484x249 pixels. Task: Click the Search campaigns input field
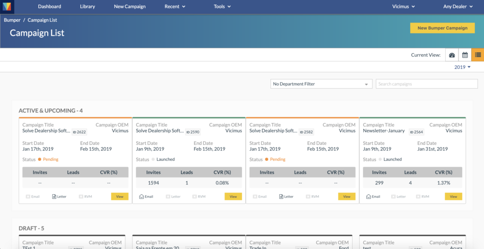click(x=427, y=84)
